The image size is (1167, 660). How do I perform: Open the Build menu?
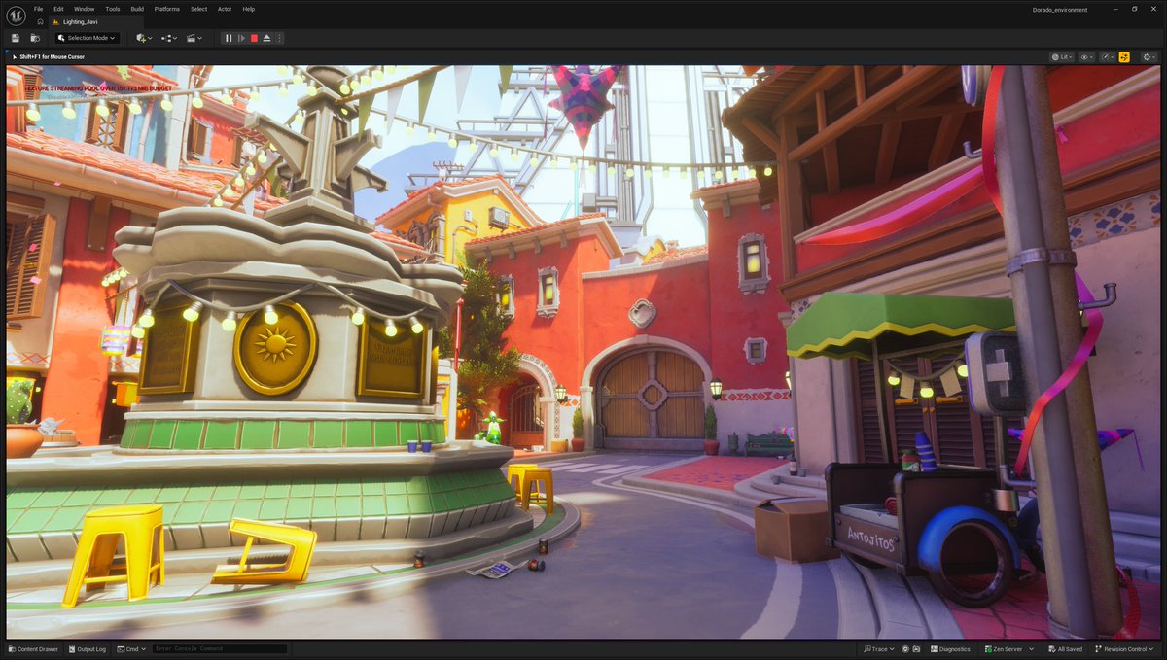[x=136, y=9]
